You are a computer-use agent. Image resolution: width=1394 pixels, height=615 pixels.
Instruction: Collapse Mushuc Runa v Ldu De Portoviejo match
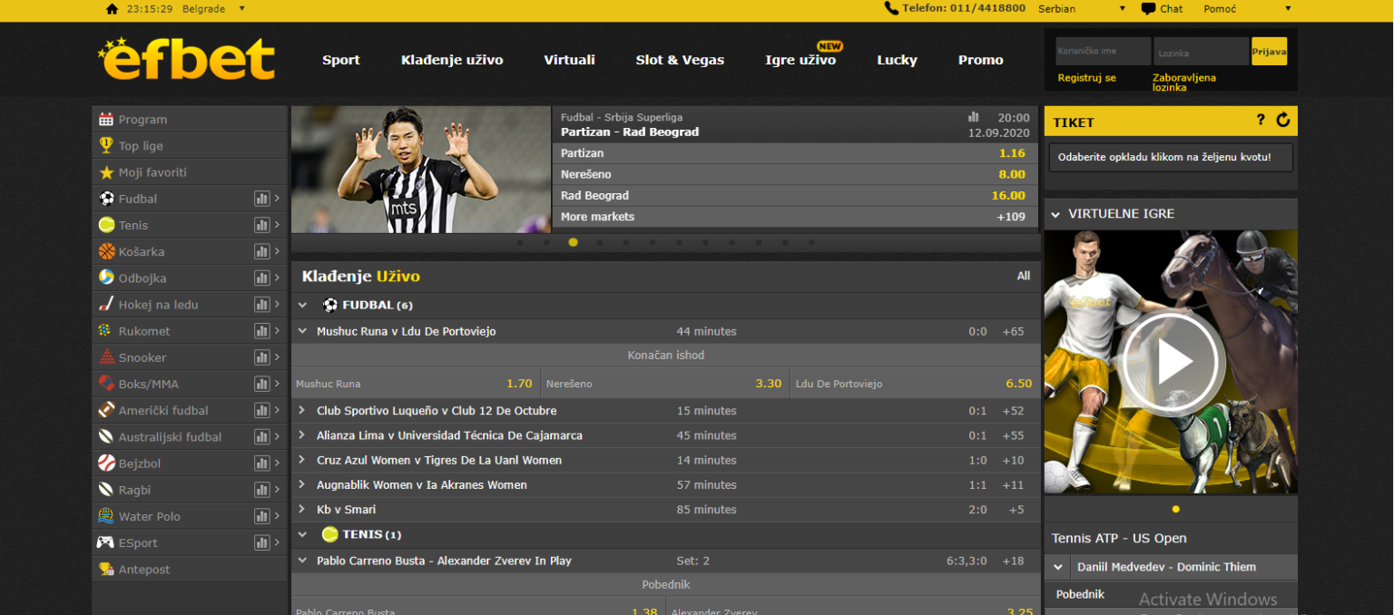(303, 331)
